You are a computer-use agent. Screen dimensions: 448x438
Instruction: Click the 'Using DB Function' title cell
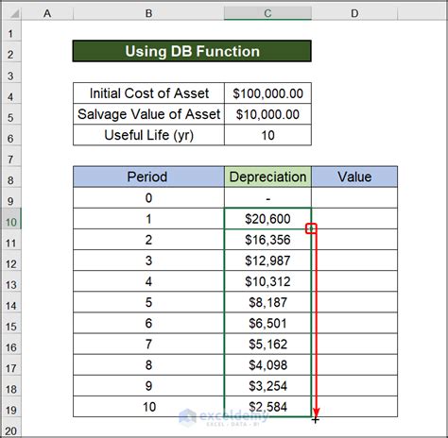pyautogui.click(x=192, y=51)
